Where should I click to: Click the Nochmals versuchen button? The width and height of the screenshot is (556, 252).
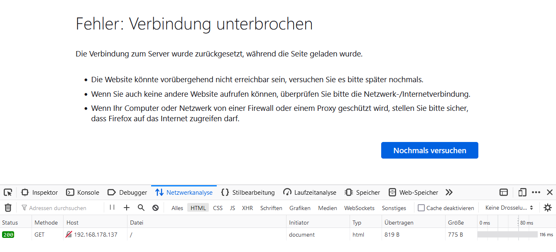pos(429,150)
